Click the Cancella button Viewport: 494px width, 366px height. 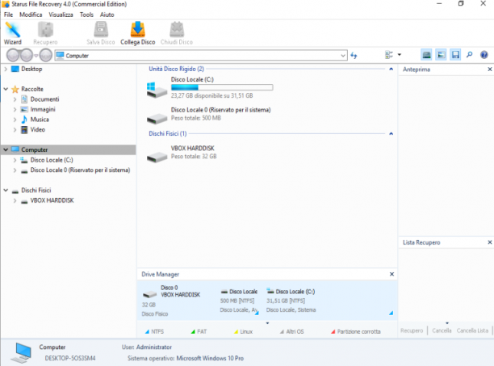pyautogui.click(x=442, y=330)
